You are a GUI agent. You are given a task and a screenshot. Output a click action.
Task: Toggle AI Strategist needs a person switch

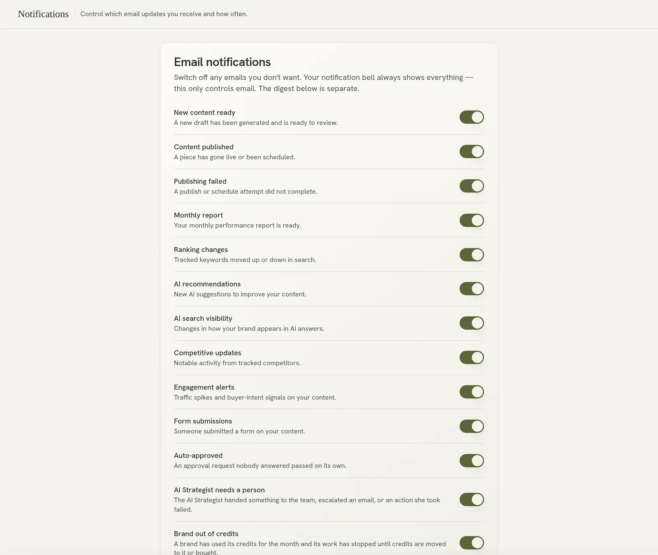pos(472,500)
